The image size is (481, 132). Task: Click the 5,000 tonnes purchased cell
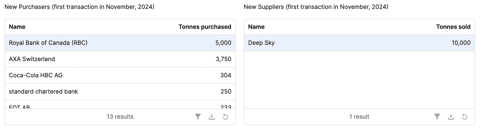point(223,43)
